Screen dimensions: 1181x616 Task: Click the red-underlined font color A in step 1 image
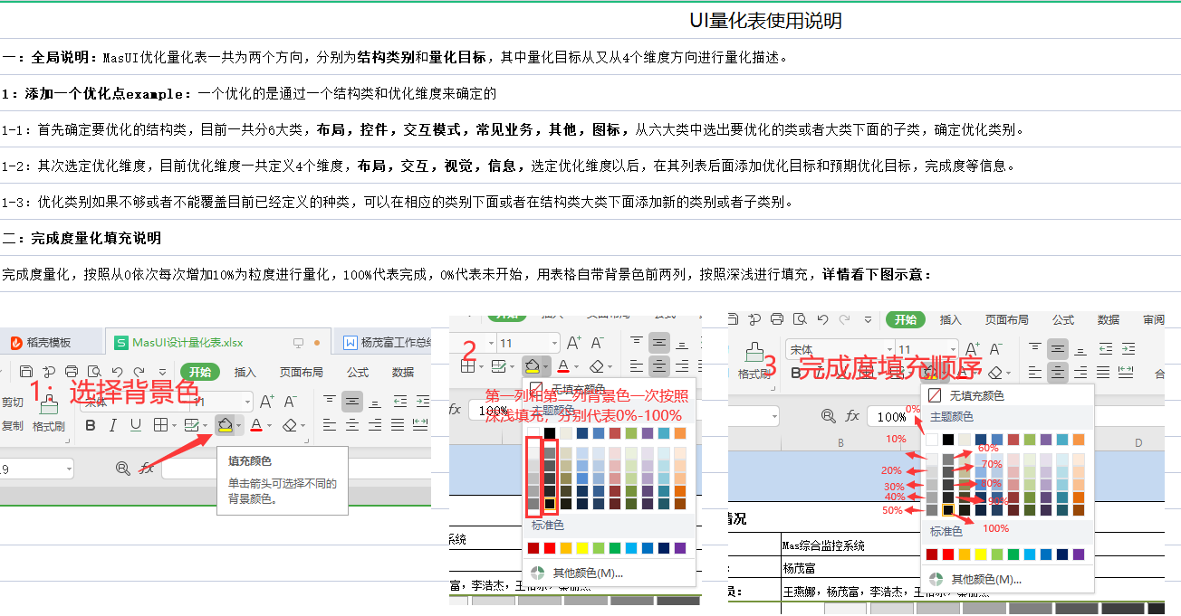coord(256,425)
